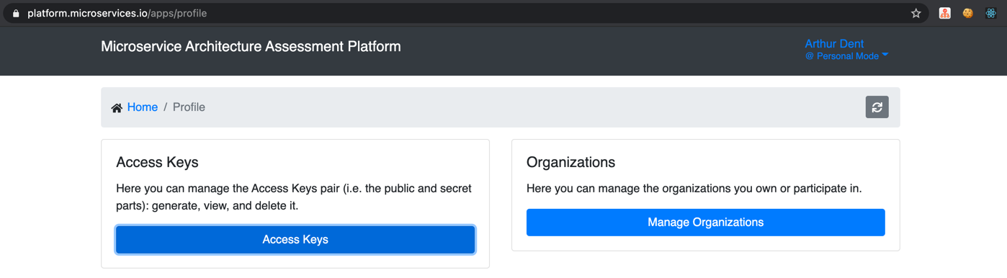The image size is (1007, 278).
Task: Click the Access Keys pair description text
Action: pos(294,197)
